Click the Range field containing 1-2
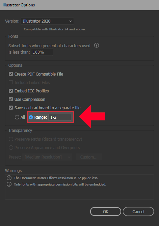159x226 pixels. (x=60, y=117)
